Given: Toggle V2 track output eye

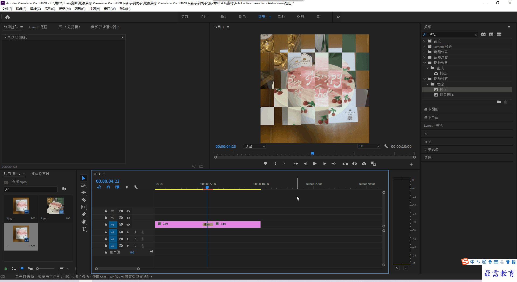Looking at the screenshot, I should [x=128, y=218].
